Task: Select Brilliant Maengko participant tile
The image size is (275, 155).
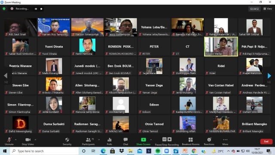Action: 254,124
